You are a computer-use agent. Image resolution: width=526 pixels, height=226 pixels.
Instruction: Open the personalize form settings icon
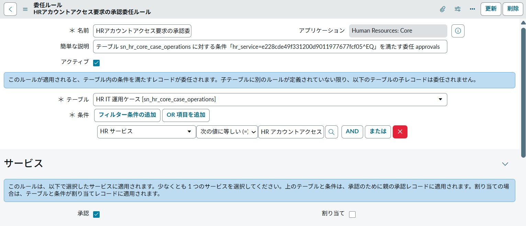click(x=458, y=9)
